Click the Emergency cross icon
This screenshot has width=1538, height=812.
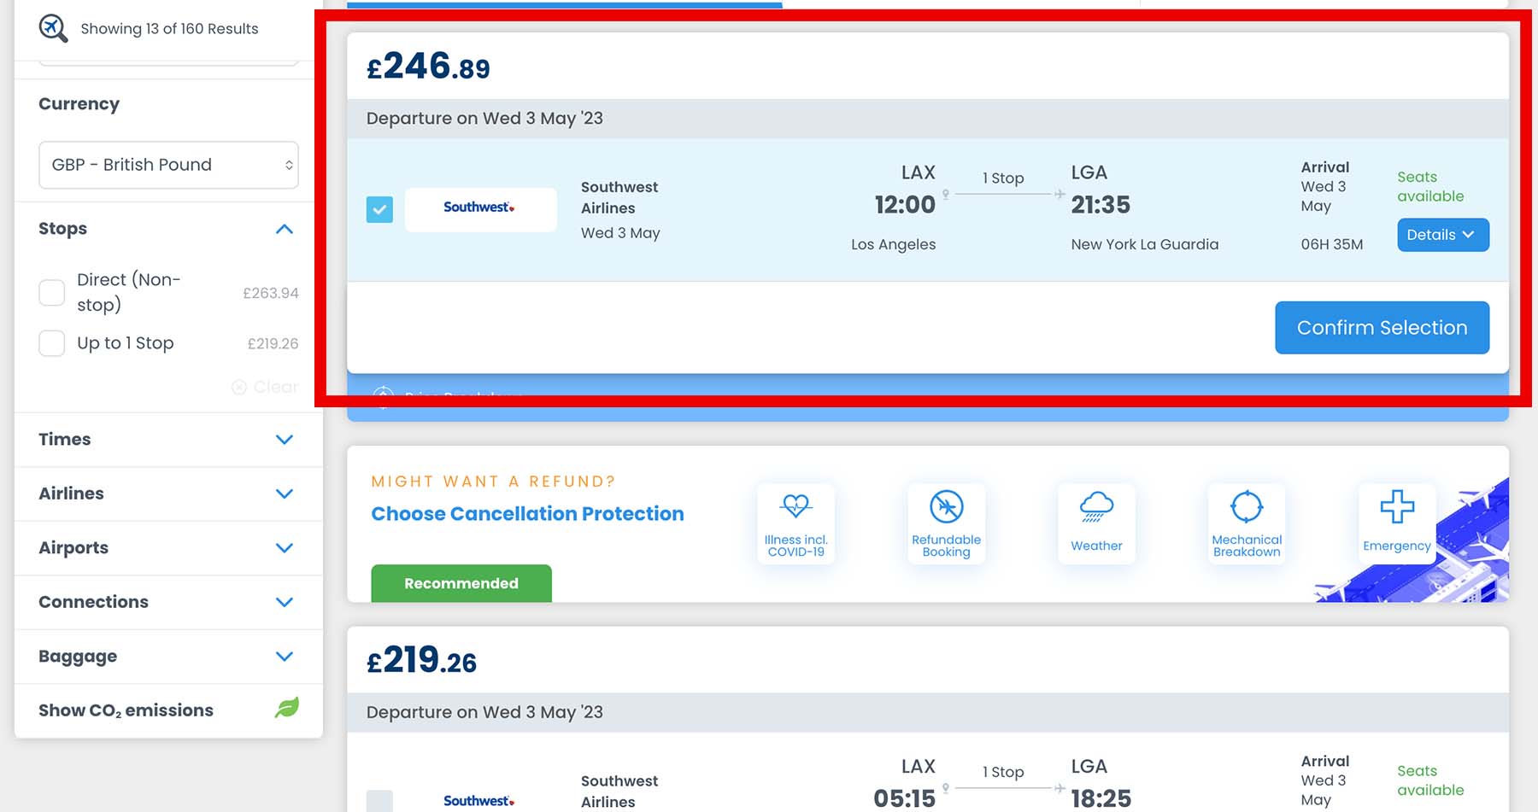pyautogui.click(x=1397, y=506)
